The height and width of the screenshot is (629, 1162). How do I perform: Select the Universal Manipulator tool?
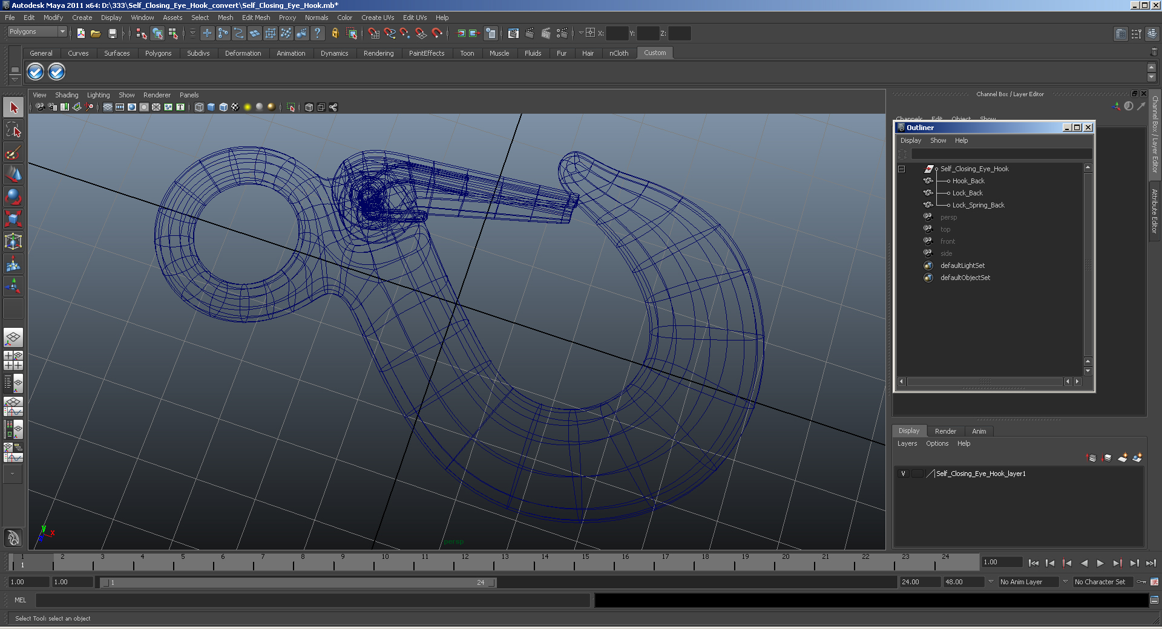click(13, 241)
